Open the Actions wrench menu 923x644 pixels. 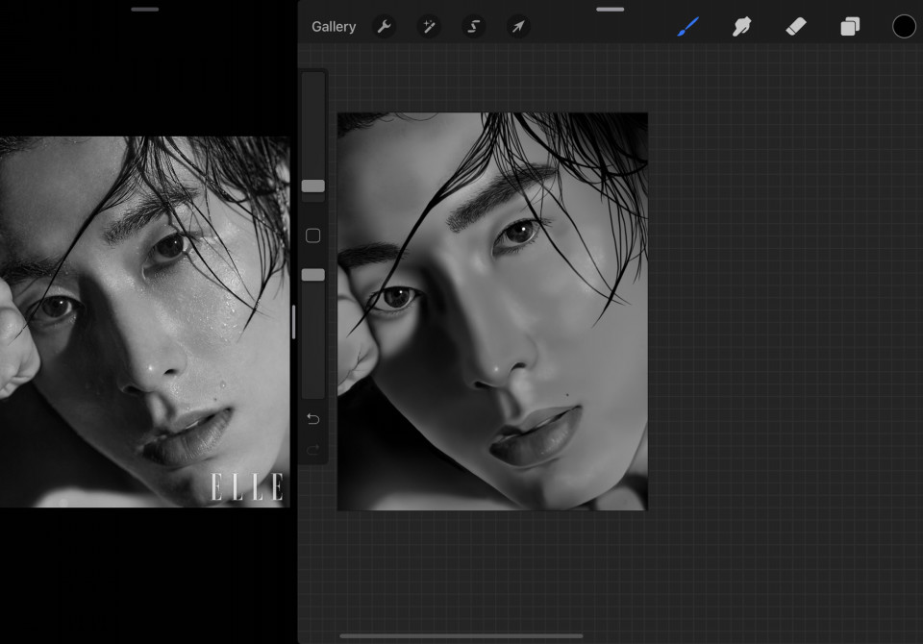(x=384, y=27)
